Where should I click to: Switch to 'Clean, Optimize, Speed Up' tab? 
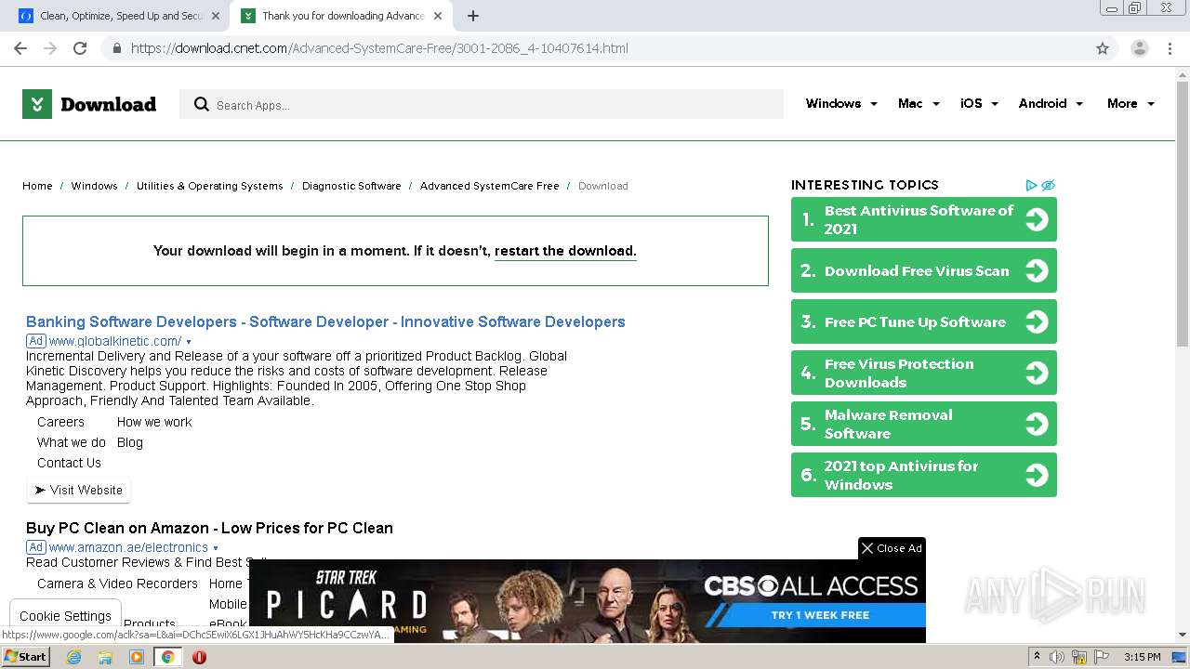(119, 16)
